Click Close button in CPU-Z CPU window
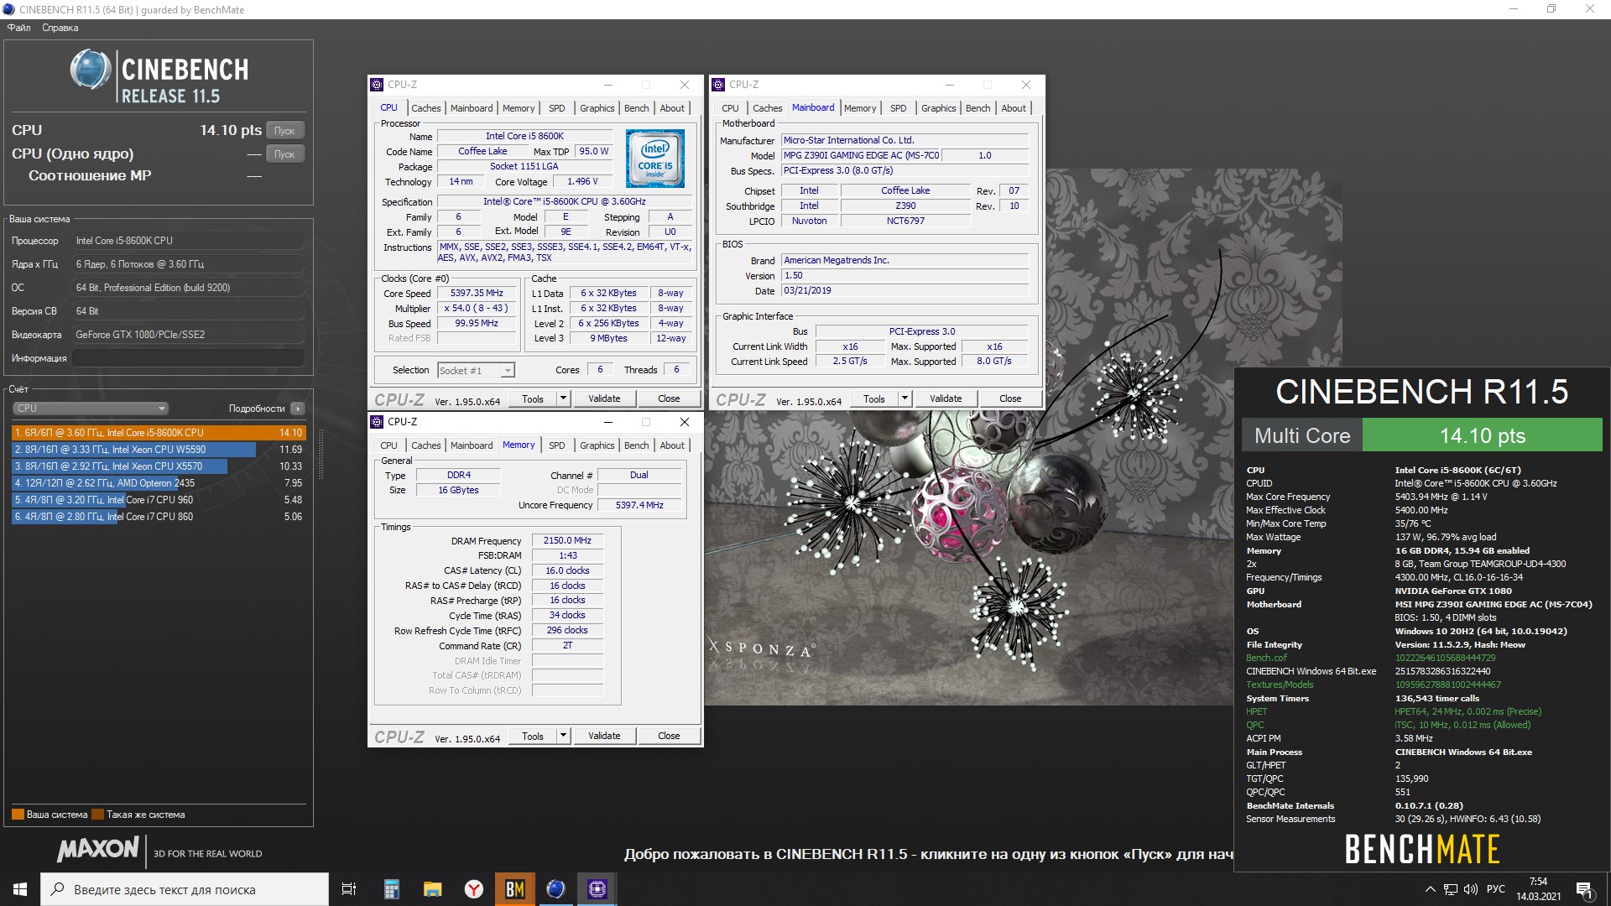This screenshot has height=906, width=1611. click(669, 398)
